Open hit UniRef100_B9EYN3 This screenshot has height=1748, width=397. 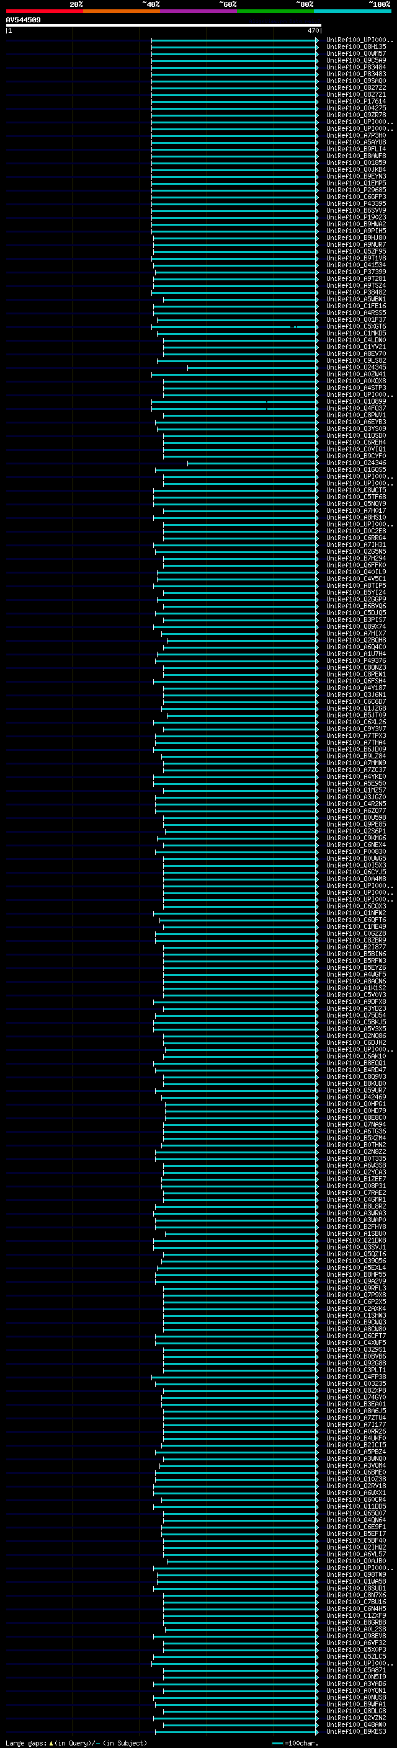point(355,177)
